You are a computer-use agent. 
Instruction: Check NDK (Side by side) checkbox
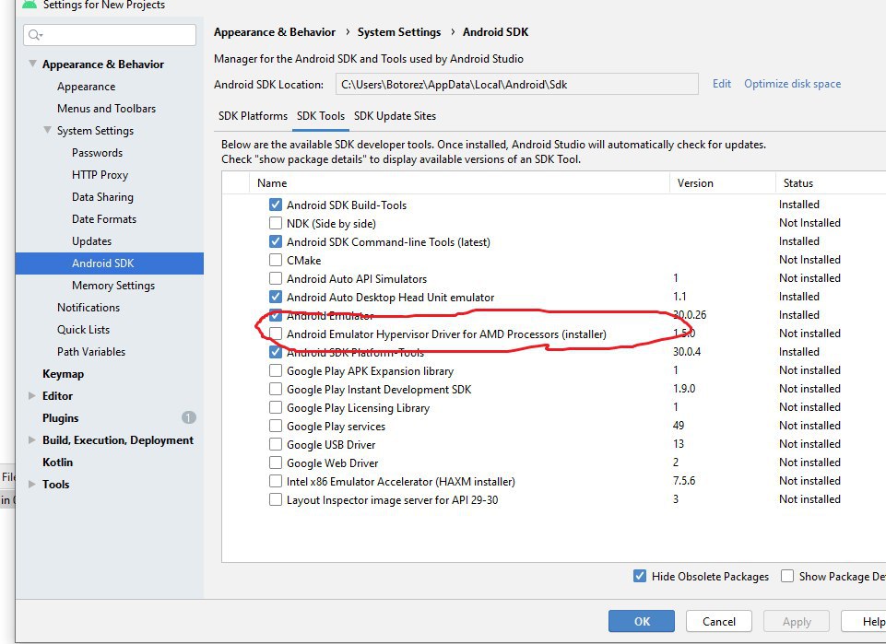(x=275, y=224)
